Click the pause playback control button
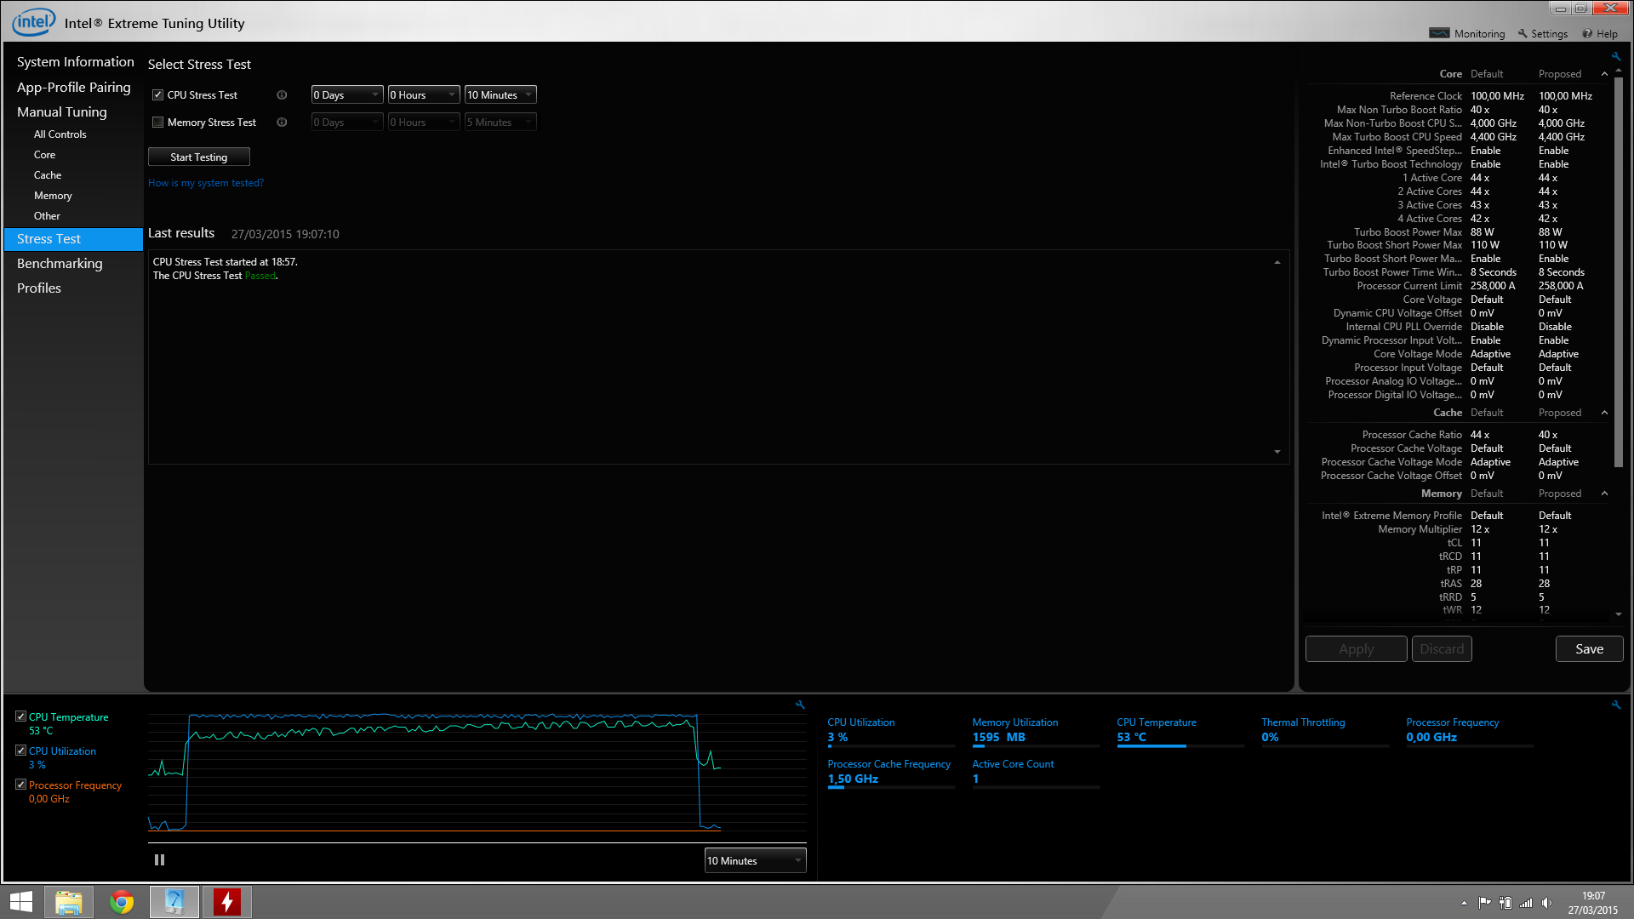The height and width of the screenshot is (919, 1634). point(159,859)
